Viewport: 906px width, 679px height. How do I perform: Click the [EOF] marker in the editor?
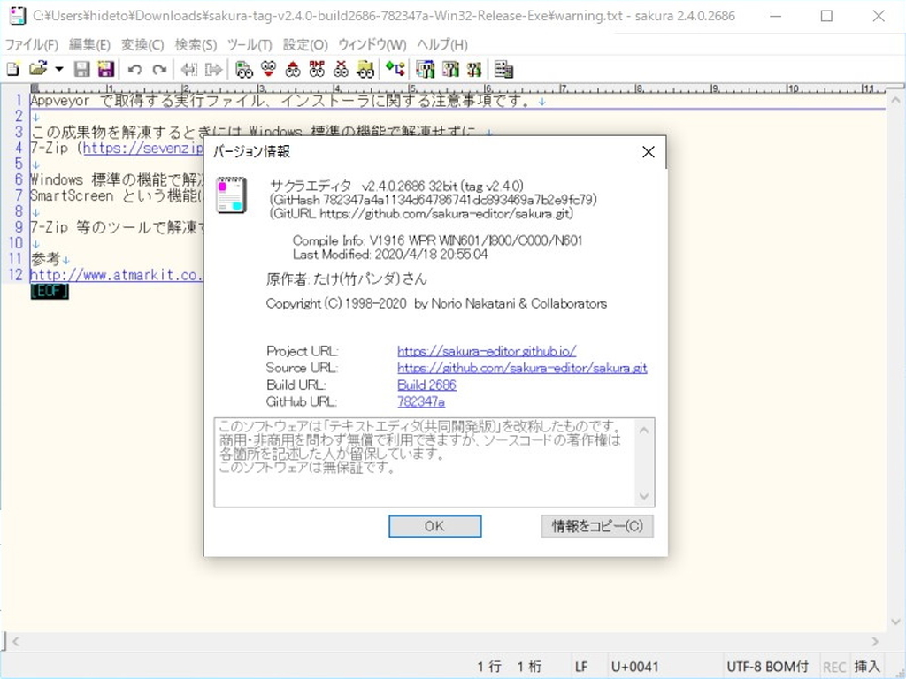[x=50, y=291]
